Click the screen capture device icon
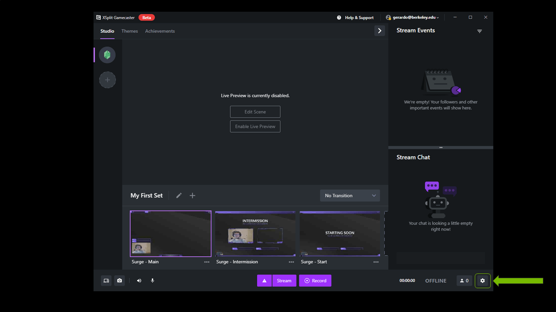556x312 pixels. [106, 281]
